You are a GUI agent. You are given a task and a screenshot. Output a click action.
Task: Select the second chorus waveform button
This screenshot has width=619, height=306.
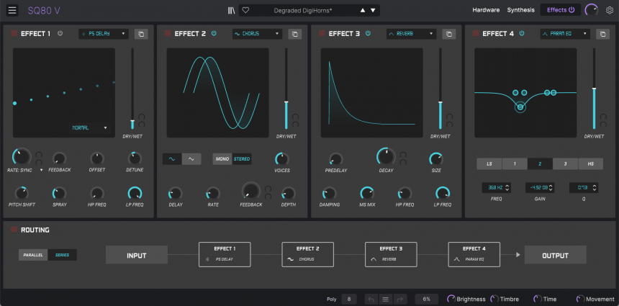[x=191, y=158]
